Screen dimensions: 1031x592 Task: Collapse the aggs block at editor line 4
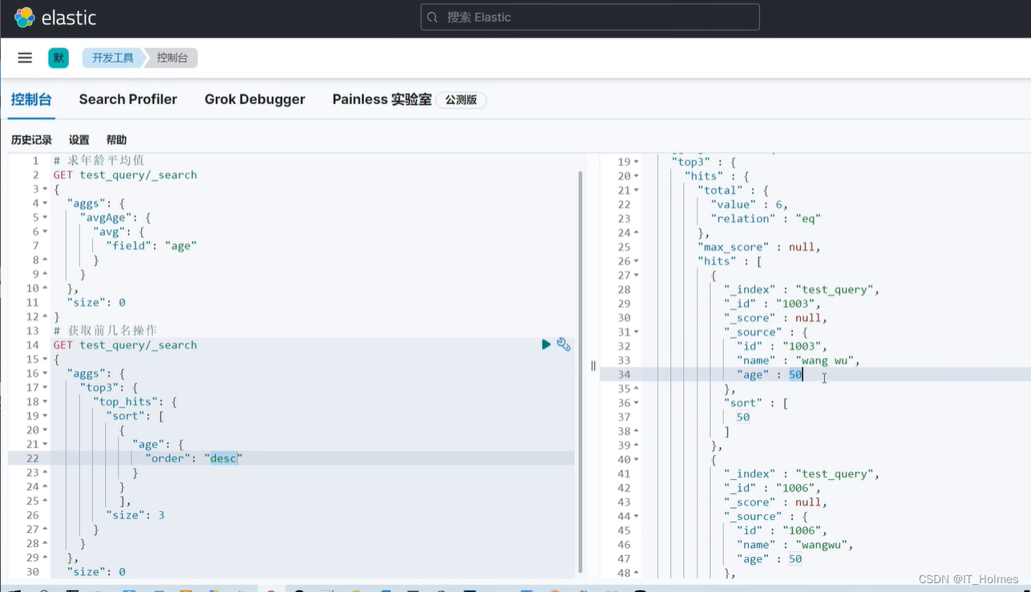(45, 203)
